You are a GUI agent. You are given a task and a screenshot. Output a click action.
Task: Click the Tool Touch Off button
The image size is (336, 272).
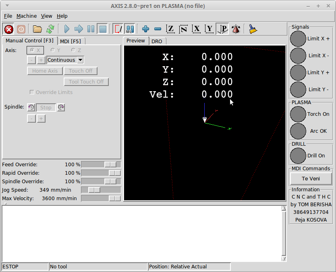[x=86, y=82]
